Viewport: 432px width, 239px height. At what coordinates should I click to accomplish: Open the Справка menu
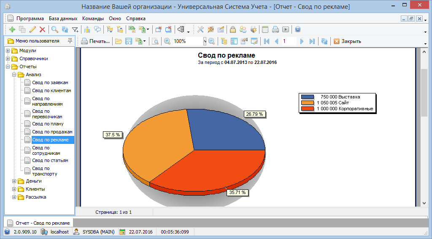(x=135, y=19)
